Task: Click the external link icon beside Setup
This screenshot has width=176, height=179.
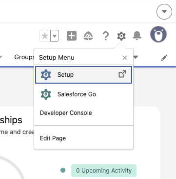Action: (122, 74)
